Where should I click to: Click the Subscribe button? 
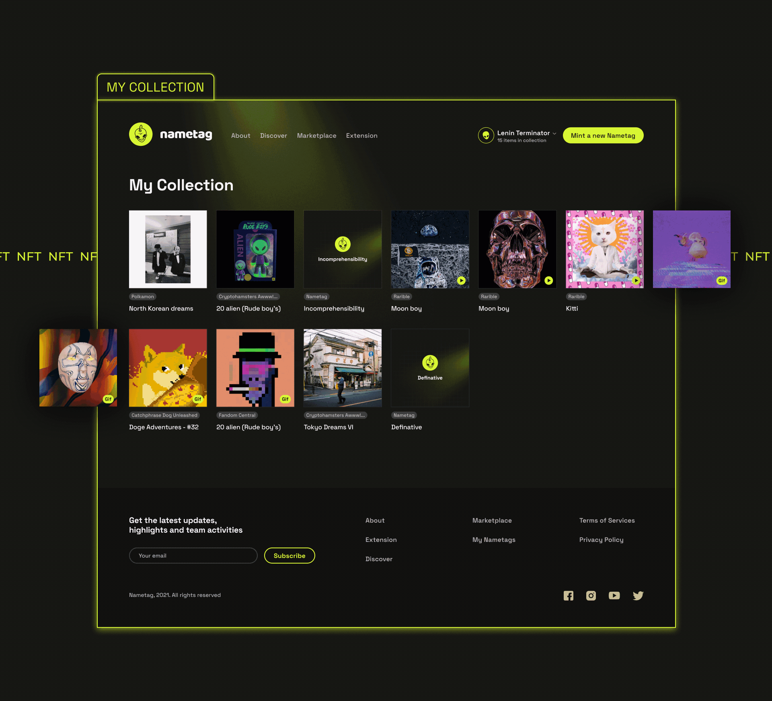(289, 556)
